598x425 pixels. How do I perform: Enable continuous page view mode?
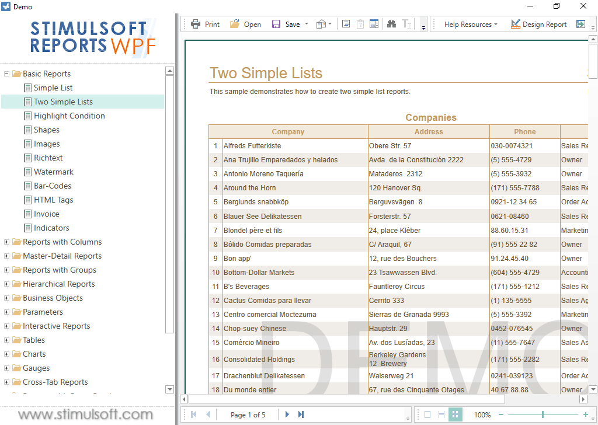pos(441,414)
